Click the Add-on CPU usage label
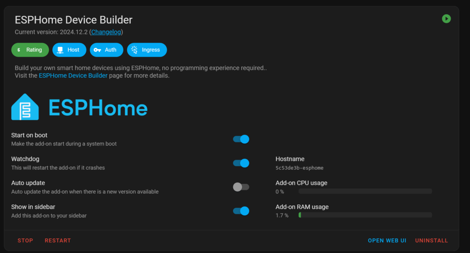 click(301, 183)
